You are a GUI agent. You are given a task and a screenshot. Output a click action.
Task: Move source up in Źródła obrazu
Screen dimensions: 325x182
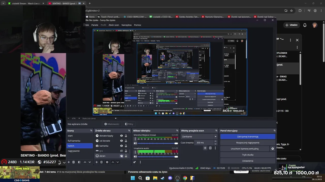[x=113, y=162]
